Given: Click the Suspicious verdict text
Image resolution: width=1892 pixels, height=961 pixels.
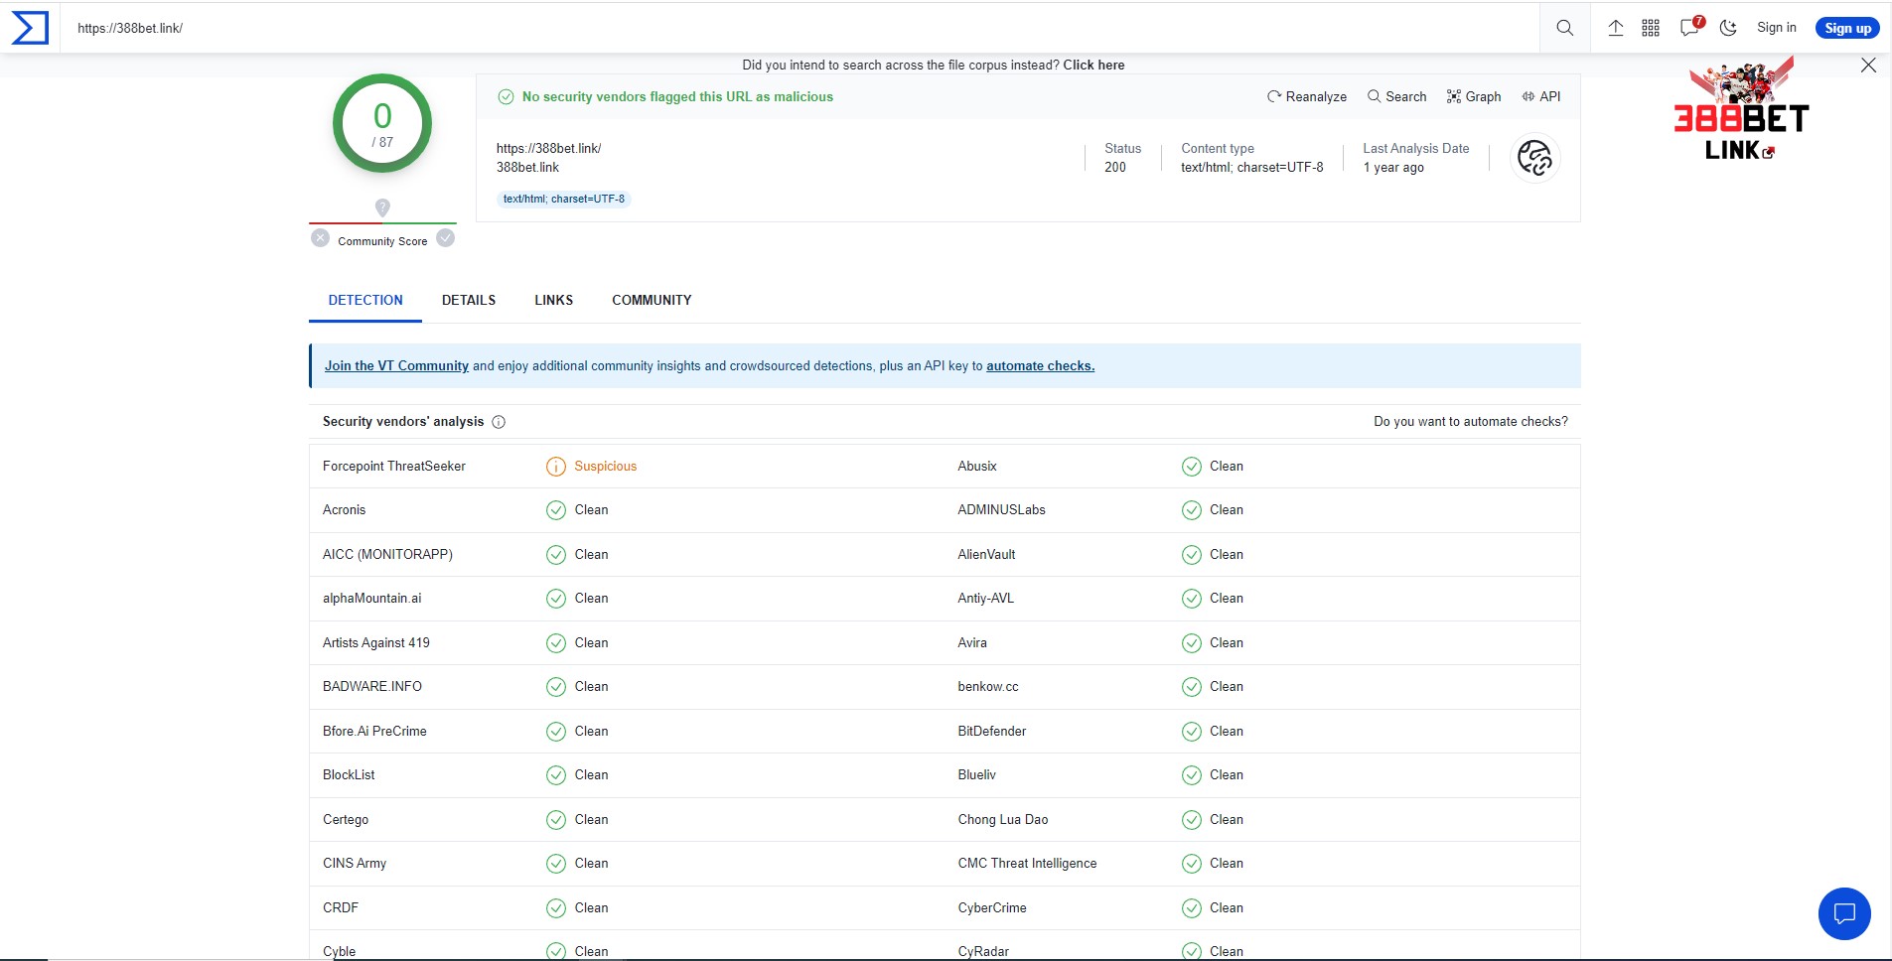Looking at the screenshot, I should [606, 467].
